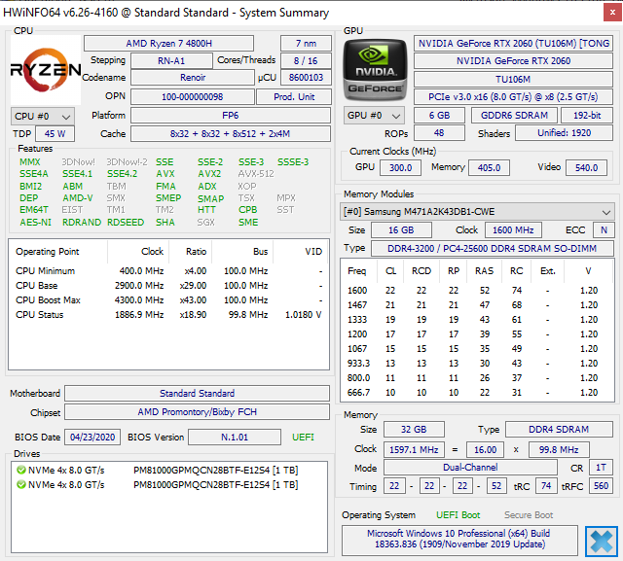The width and height of the screenshot is (623, 561).
Task: Select the CPU Boost Max operating point row
Action: [x=168, y=300]
